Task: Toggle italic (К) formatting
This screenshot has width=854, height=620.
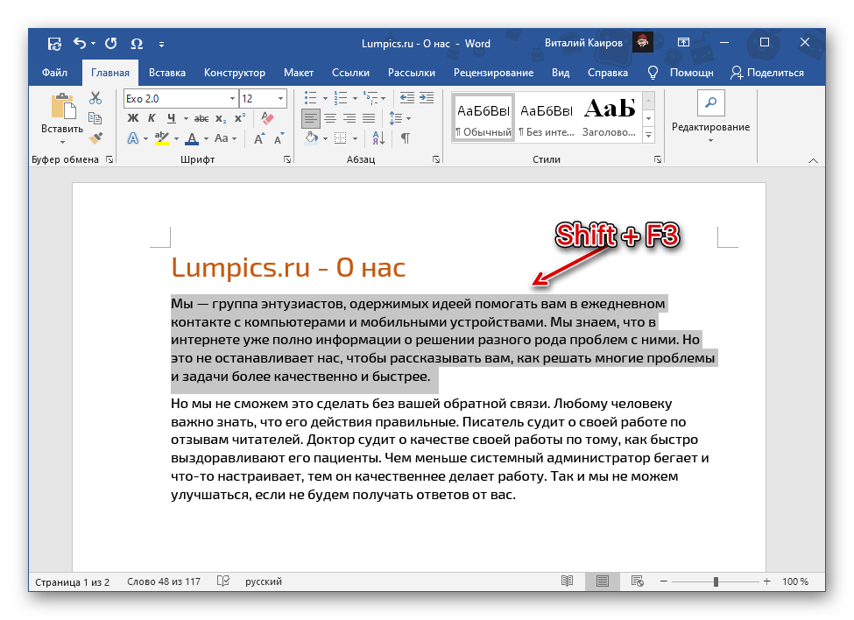Action: [152, 118]
